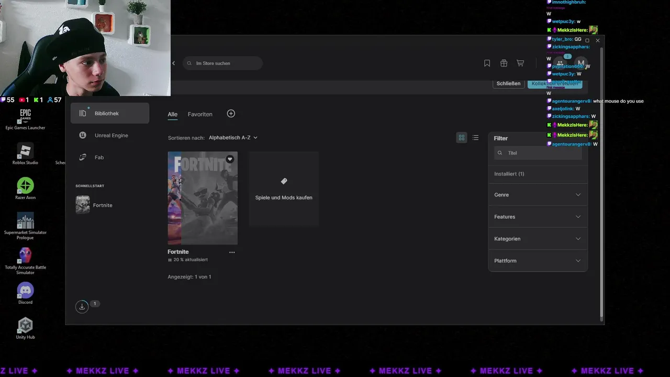Add a collection with the plus icon
This screenshot has width=670, height=377.
(231, 114)
